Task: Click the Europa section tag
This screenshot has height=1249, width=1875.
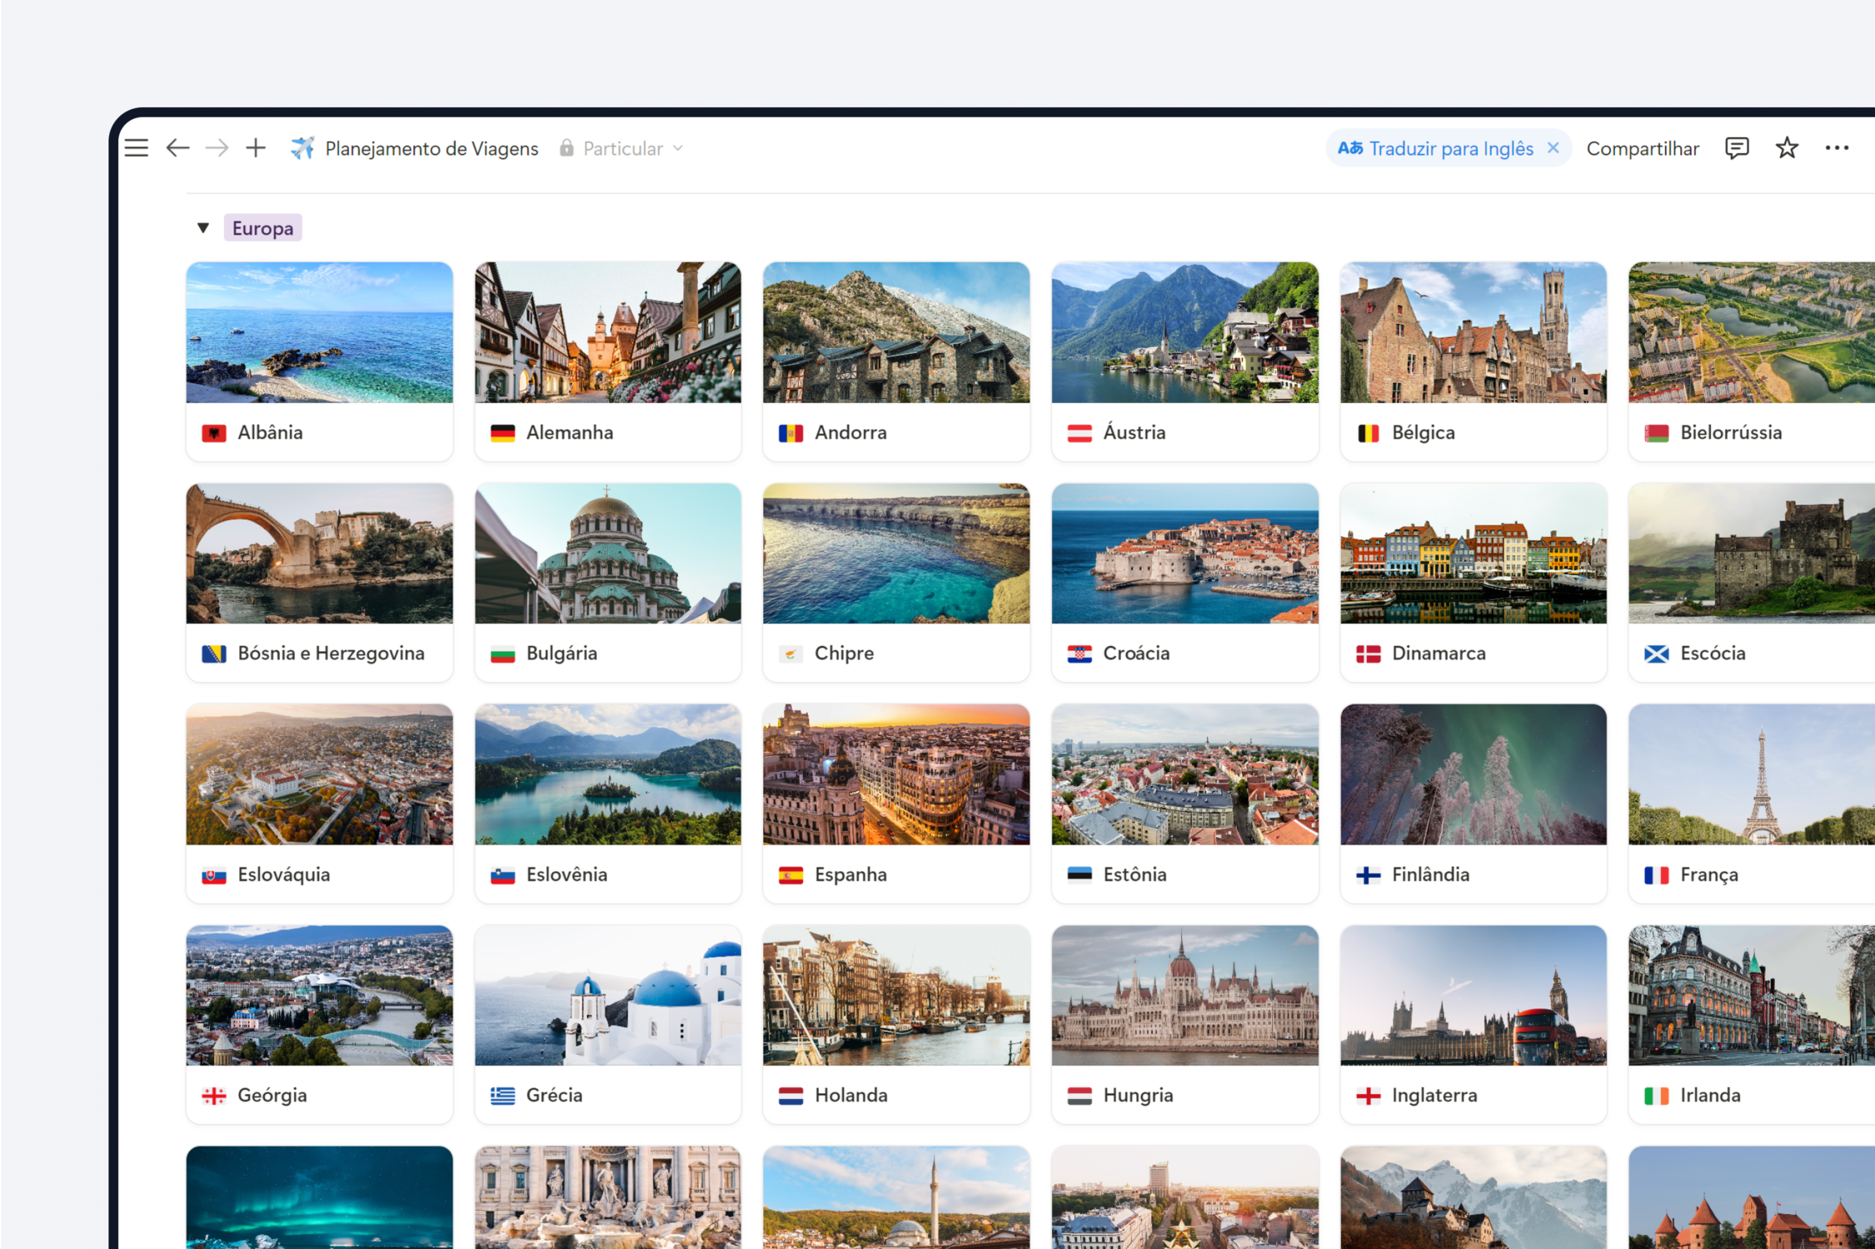Action: 262,226
